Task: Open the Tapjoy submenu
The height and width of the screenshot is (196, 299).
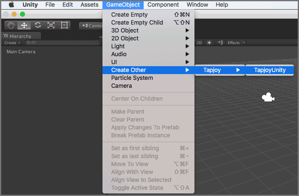Action: tap(220, 70)
